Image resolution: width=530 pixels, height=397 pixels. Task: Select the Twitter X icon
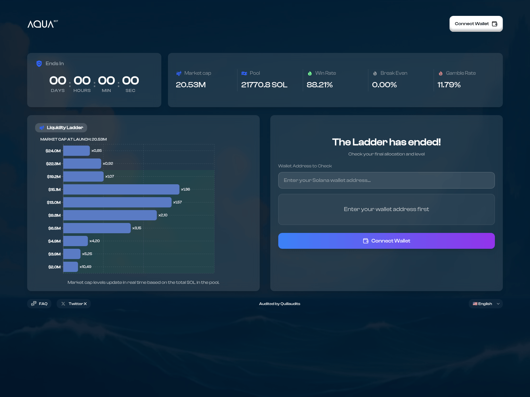(x=63, y=303)
